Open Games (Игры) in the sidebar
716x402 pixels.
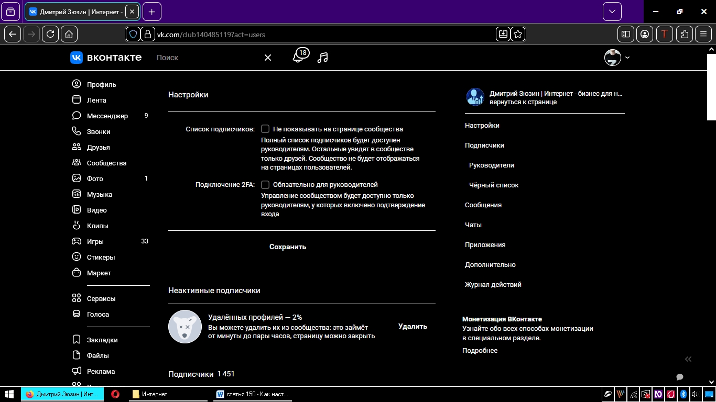coord(95,241)
